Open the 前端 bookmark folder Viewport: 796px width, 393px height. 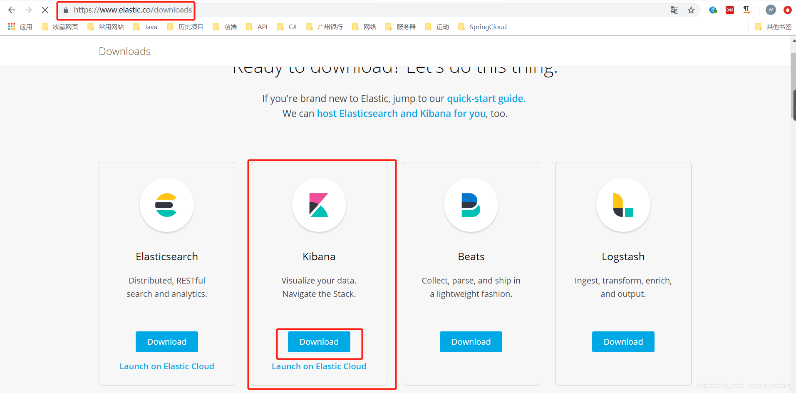(x=225, y=27)
